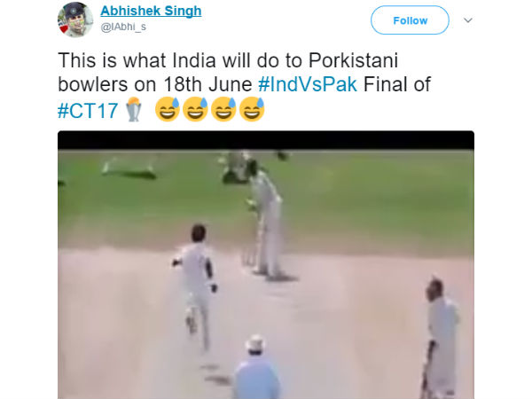The width and height of the screenshot is (532, 399).
Task: Open Abhishek Singh's profile avatar
Action: point(75,20)
